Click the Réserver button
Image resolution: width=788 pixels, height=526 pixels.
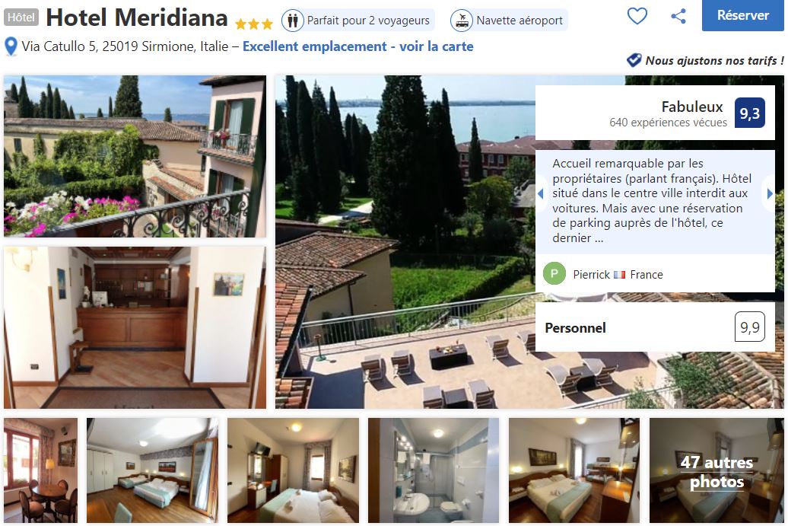[743, 15]
